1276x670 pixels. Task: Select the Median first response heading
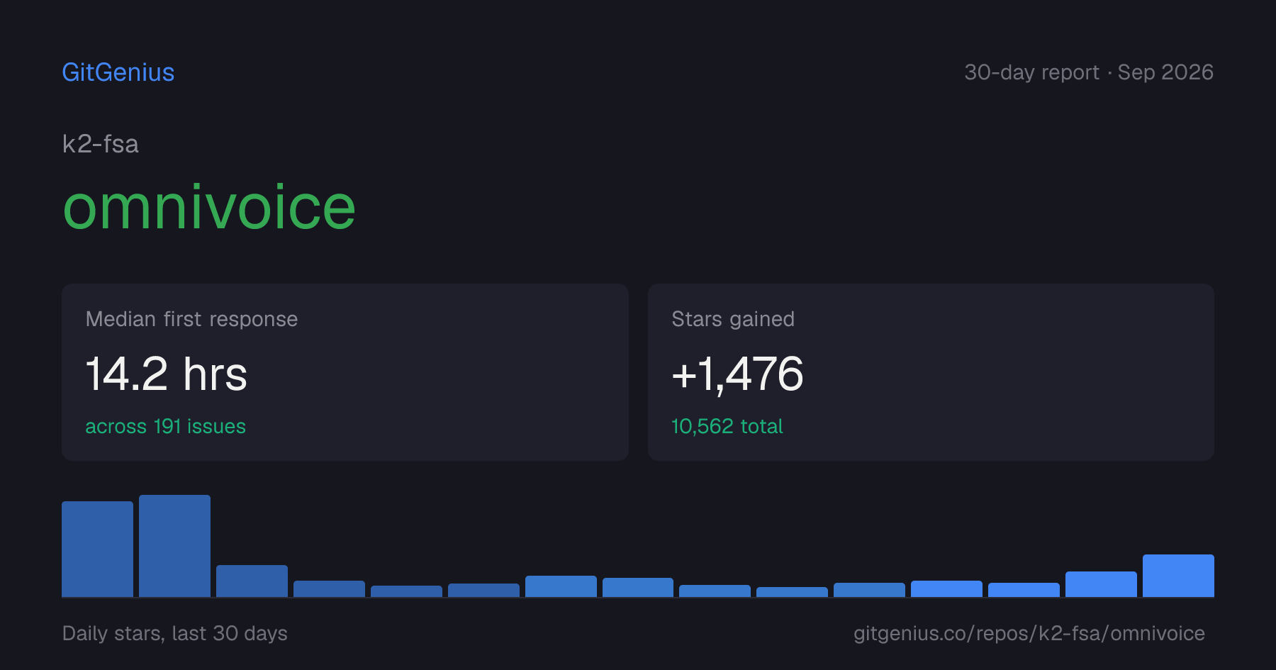tap(191, 319)
